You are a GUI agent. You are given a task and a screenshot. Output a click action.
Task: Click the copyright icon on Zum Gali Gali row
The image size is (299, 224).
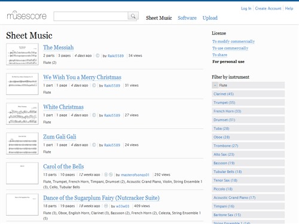tap(94, 145)
